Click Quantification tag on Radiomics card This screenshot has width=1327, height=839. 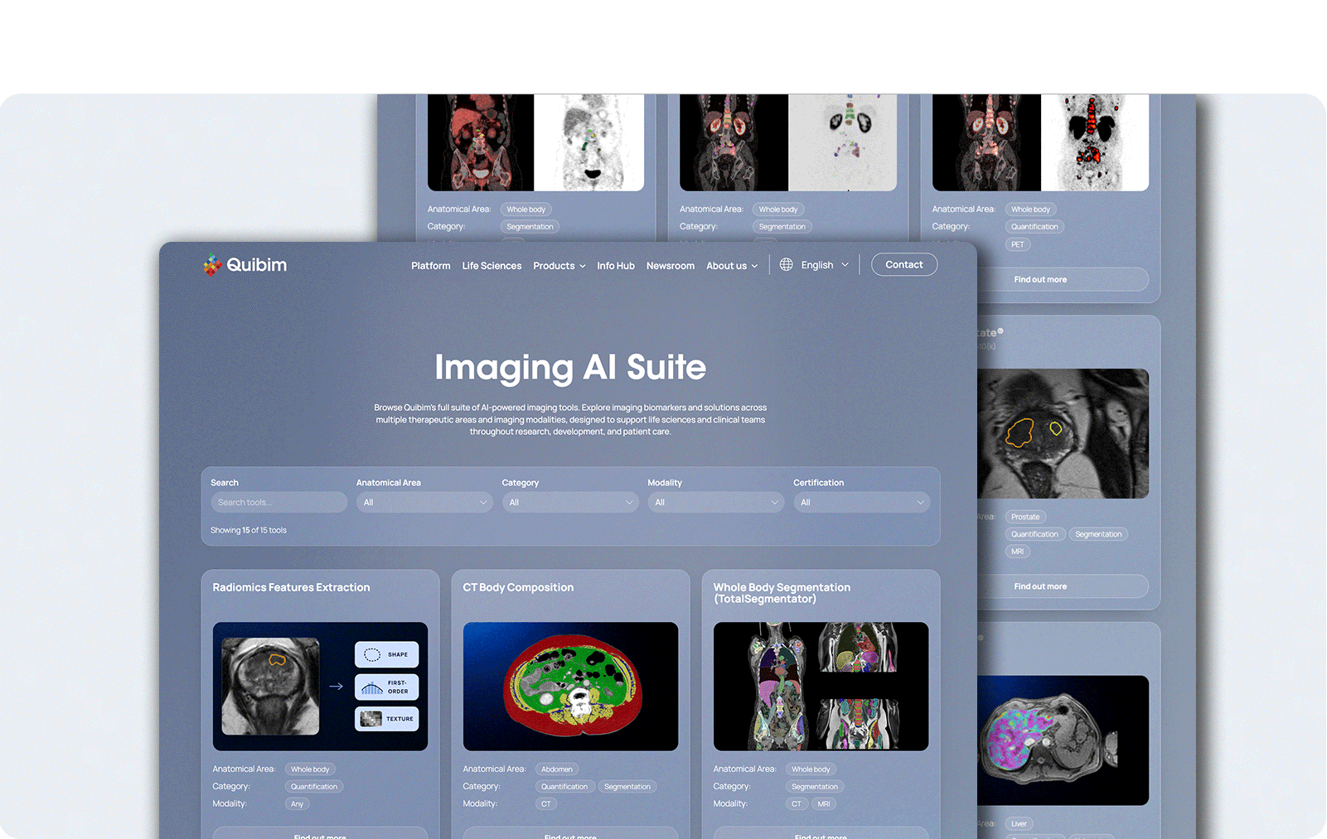click(314, 787)
